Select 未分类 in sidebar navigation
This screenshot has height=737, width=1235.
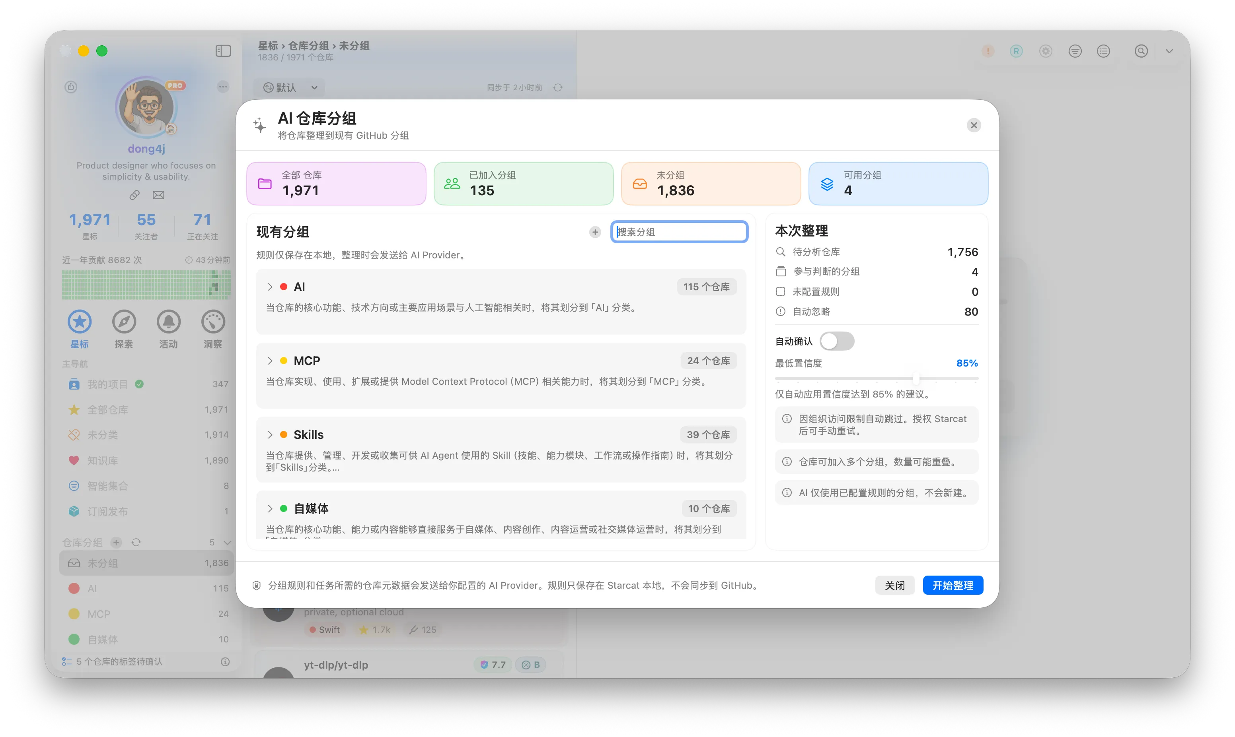tap(146, 435)
